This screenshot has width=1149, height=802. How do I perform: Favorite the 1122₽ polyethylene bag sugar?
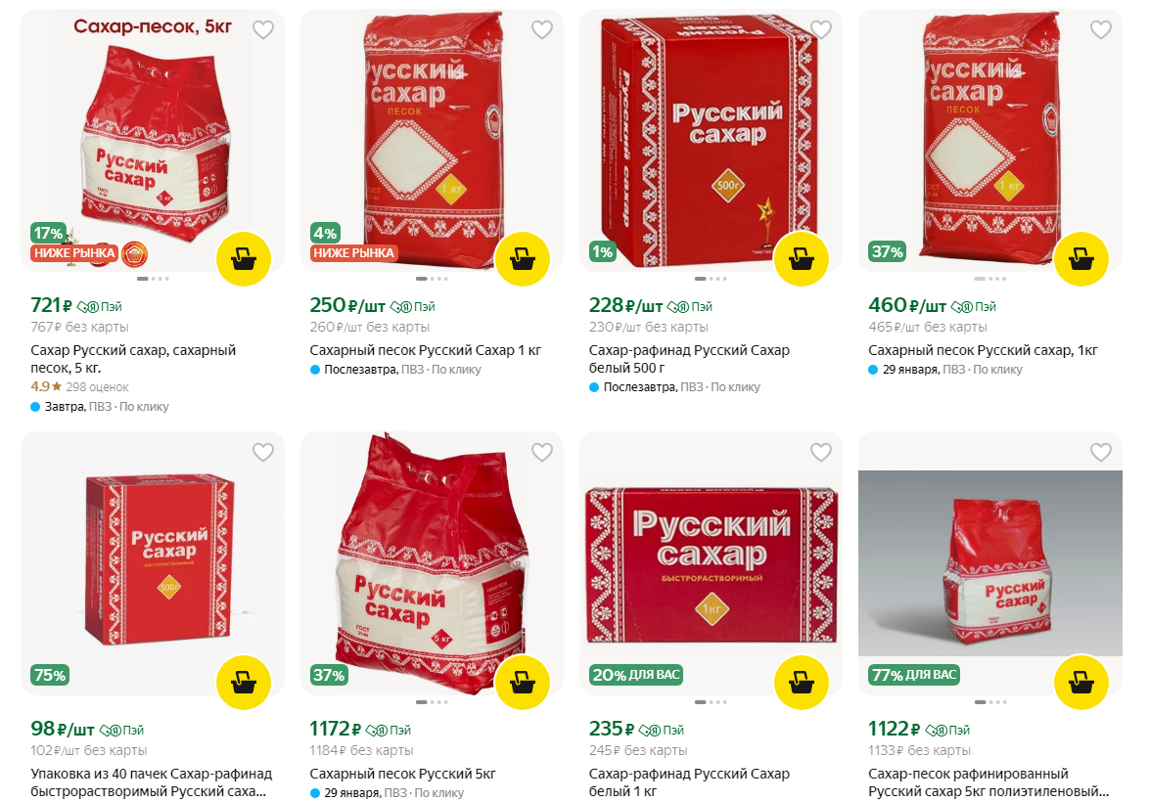click(x=1101, y=453)
